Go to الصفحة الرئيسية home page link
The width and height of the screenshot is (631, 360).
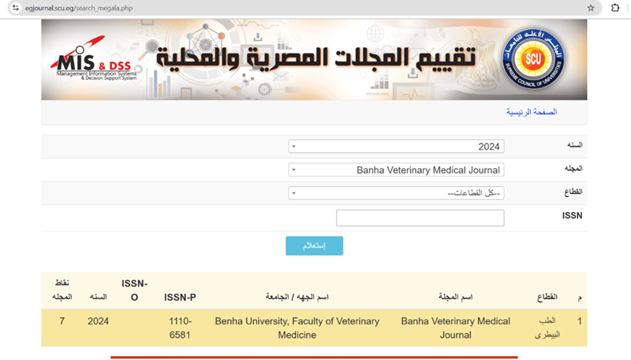click(531, 112)
